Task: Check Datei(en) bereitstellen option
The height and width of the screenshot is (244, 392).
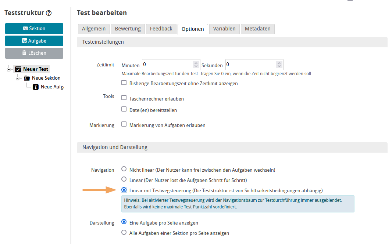Action: (124, 109)
